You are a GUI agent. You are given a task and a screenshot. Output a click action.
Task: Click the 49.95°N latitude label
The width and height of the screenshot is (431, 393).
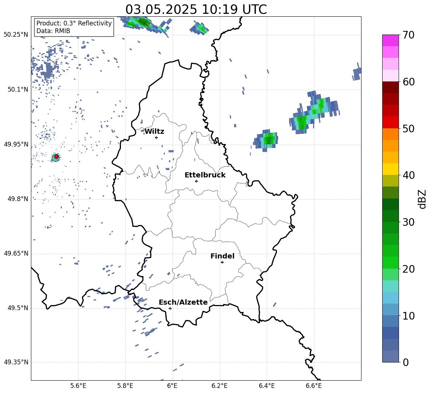click(16, 144)
